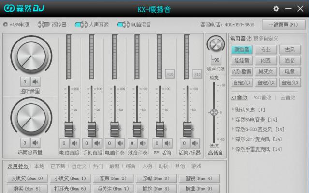The height and width of the screenshot is (193, 309).
Task: Switch to the VST音效 tab
Action: point(262,97)
